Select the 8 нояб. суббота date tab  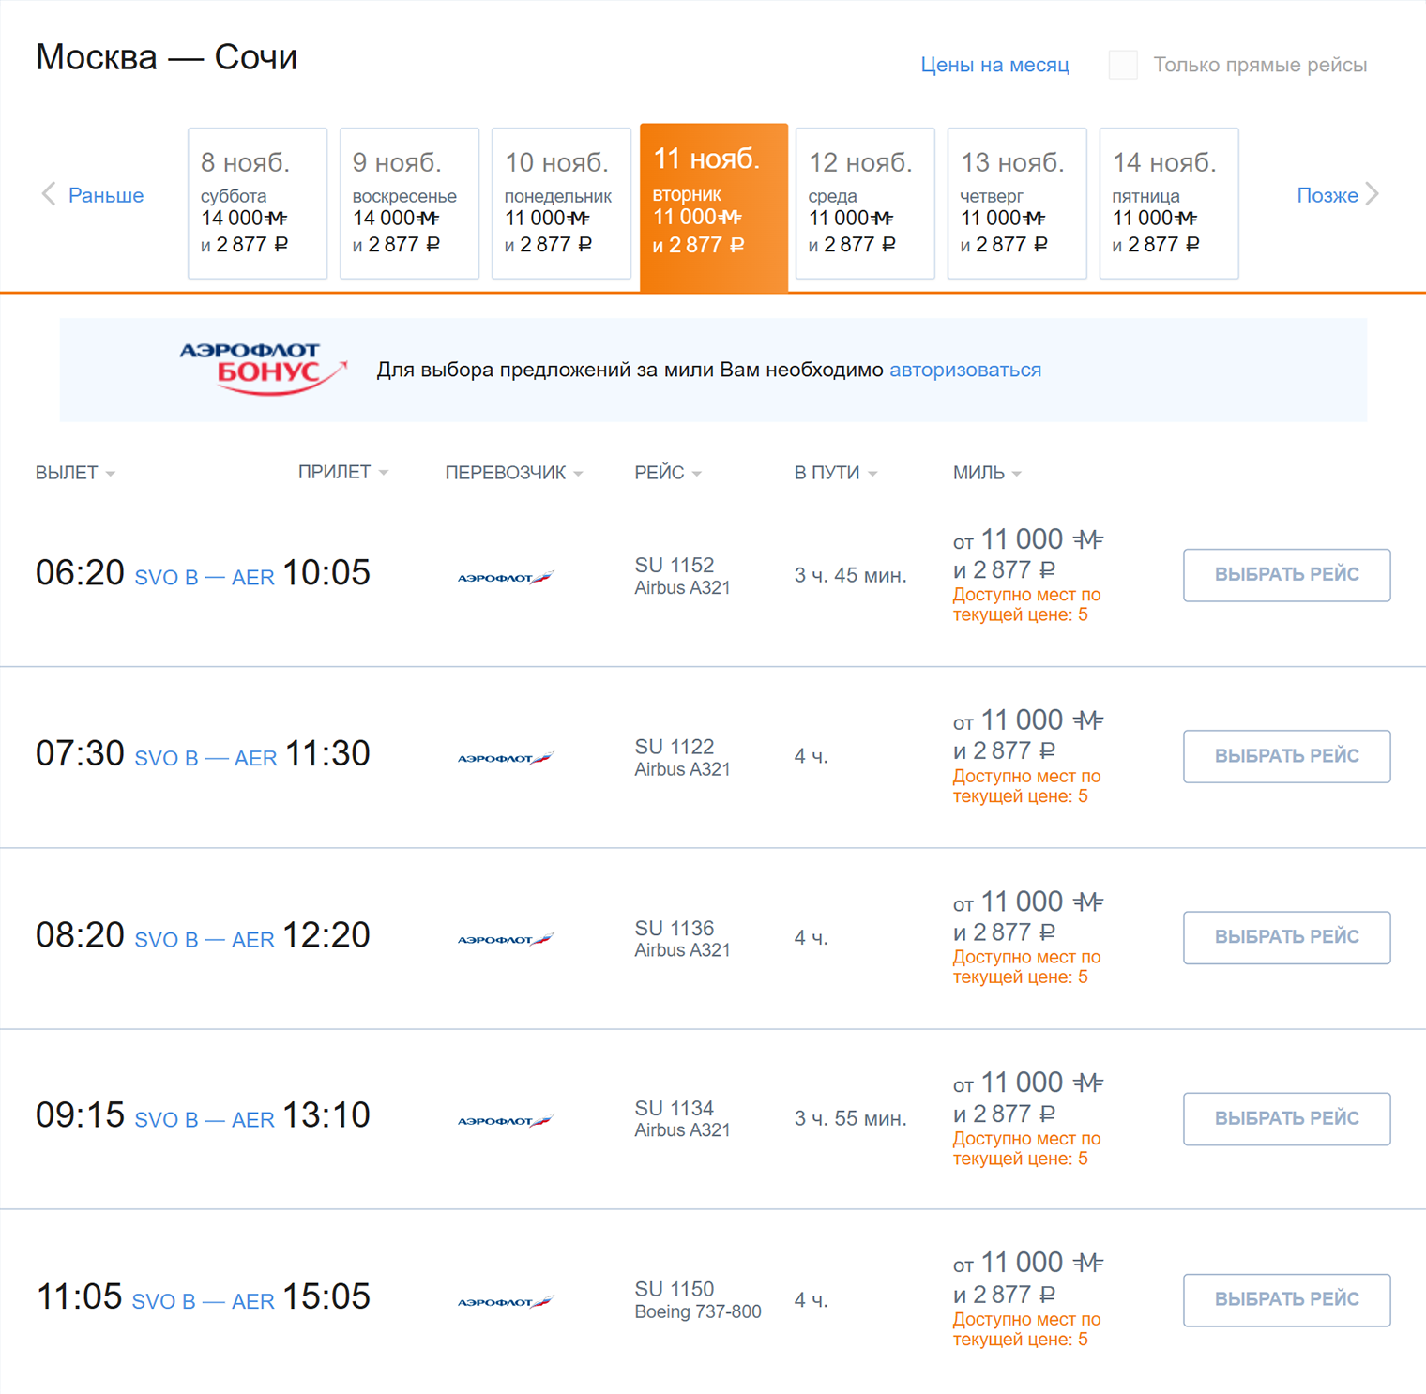click(257, 204)
